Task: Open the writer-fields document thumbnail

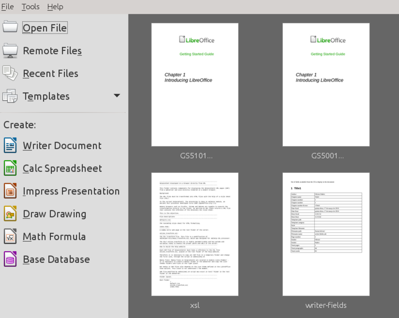Action: click(326, 234)
